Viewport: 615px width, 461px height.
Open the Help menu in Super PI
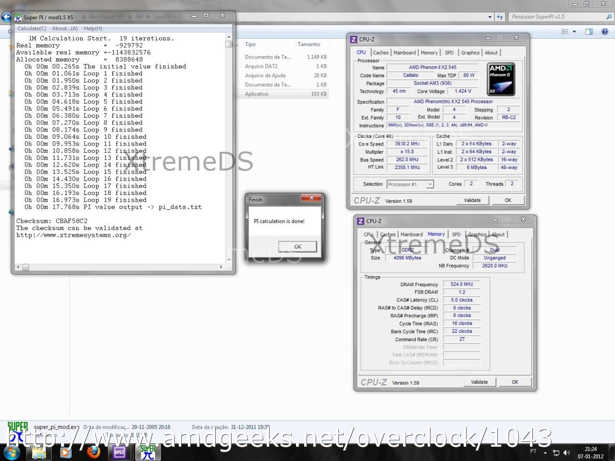93,28
